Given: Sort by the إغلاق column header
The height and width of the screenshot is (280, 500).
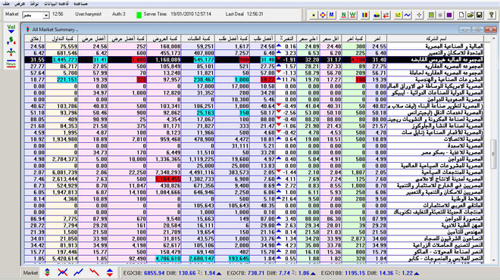Looking at the screenshot, I should tap(35, 39).
